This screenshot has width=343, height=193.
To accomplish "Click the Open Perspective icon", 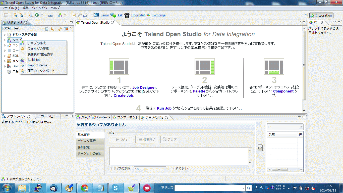I will [x=306, y=15].
